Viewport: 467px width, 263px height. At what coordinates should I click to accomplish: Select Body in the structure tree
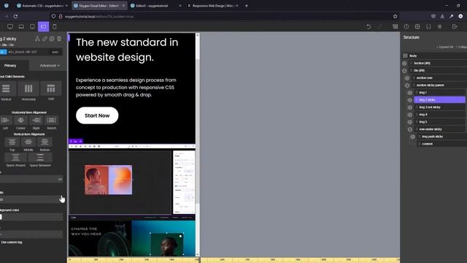[413, 56]
